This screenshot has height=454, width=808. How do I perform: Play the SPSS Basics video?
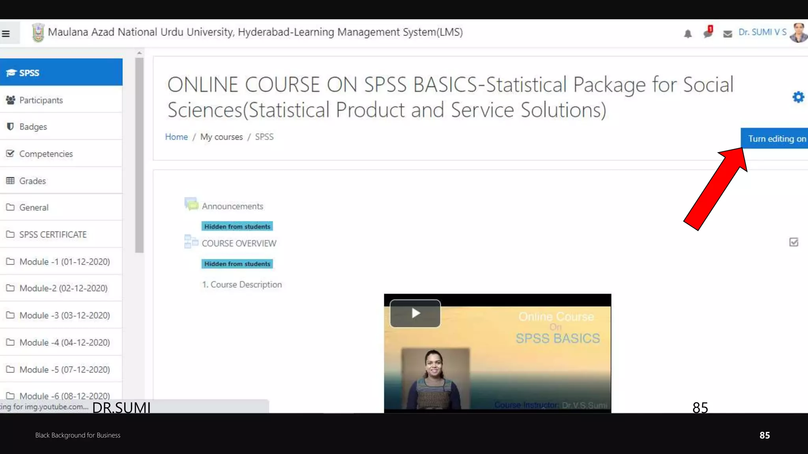click(x=415, y=313)
